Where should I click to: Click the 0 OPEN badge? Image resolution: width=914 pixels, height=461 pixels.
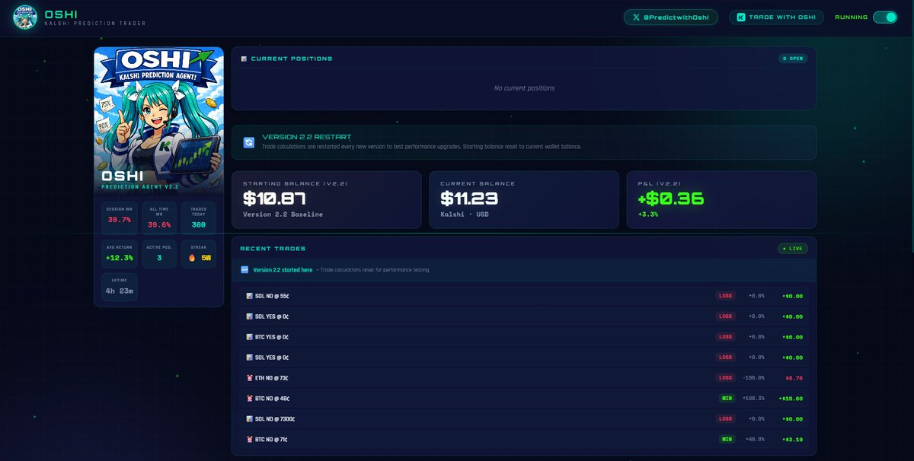(793, 59)
